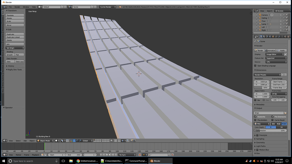This screenshot has width=292, height=164.
Task: Open the Feature Set Supported dropdown
Action: click(276, 58)
